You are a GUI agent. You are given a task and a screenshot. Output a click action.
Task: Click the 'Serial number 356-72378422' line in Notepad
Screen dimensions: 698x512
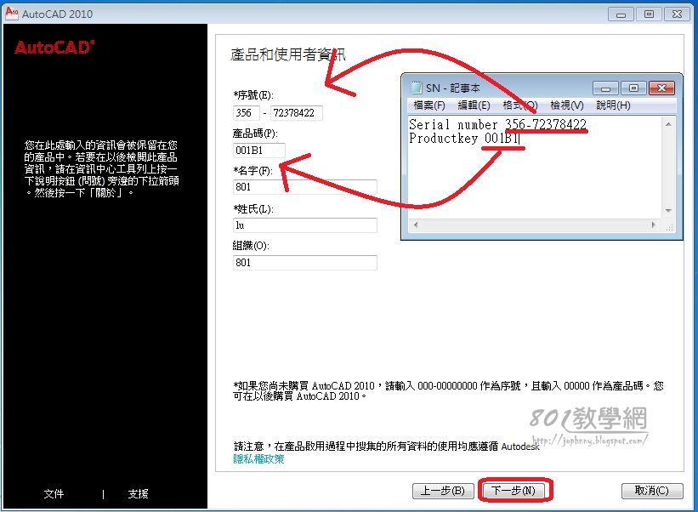tap(497, 125)
